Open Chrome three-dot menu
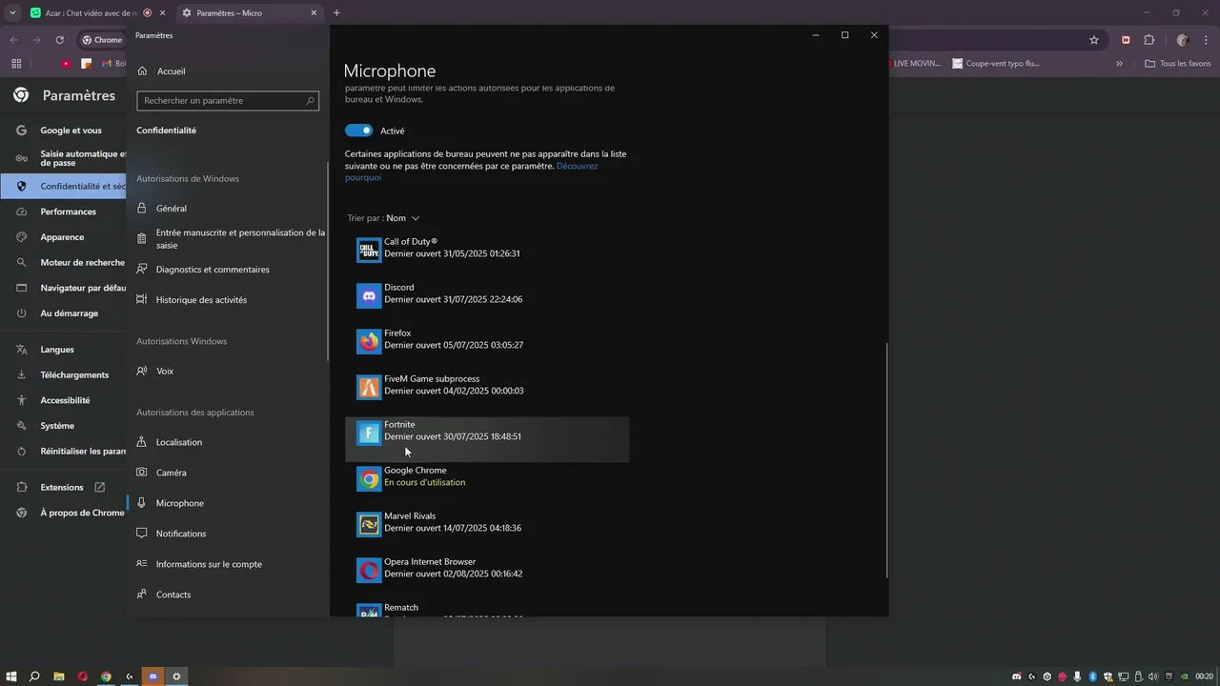 coord(1207,40)
